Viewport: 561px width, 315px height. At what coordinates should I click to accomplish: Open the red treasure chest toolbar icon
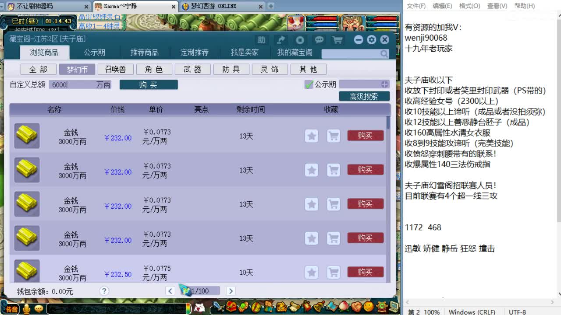(231, 307)
